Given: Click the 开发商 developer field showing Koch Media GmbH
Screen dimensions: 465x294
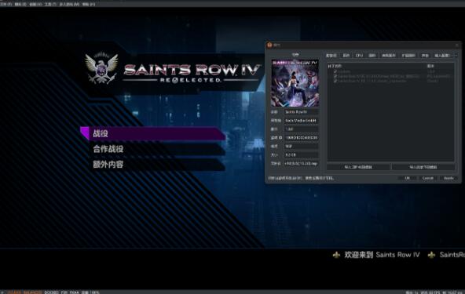Looking at the screenshot, I should (x=302, y=121).
